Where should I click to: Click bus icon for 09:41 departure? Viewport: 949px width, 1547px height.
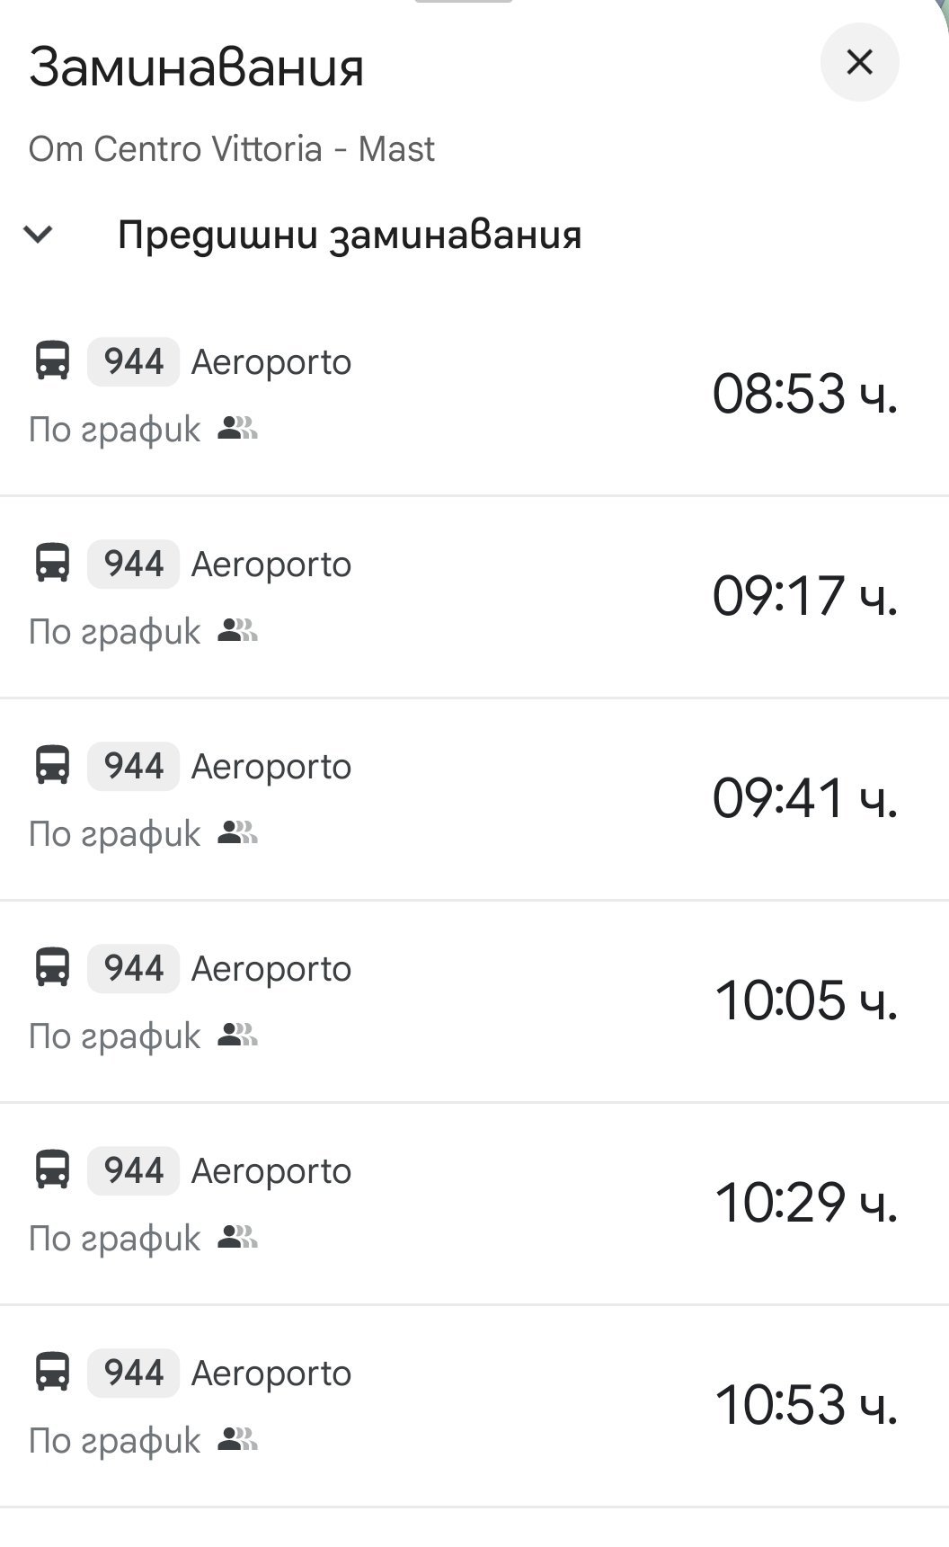[52, 766]
